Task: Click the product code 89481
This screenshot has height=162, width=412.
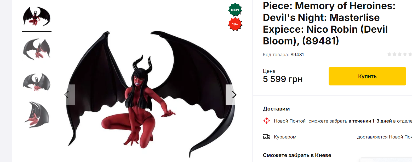Action: pos(297,55)
